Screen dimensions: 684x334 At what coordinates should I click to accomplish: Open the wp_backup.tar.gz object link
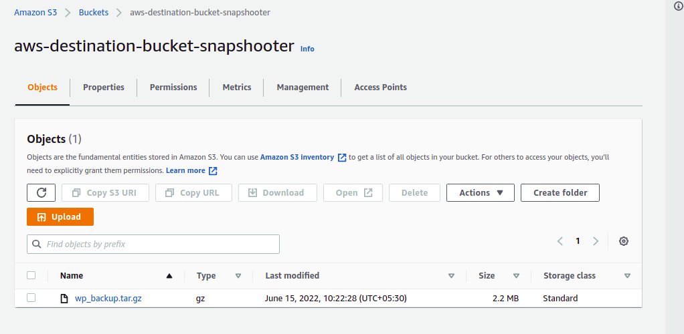[x=108, y=299]
